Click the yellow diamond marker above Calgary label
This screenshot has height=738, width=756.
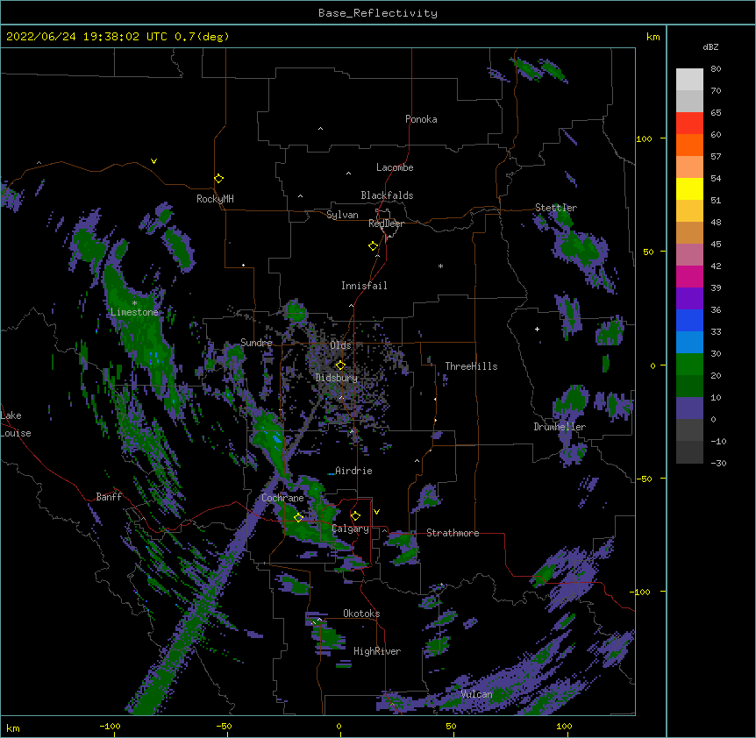(355, 516)
